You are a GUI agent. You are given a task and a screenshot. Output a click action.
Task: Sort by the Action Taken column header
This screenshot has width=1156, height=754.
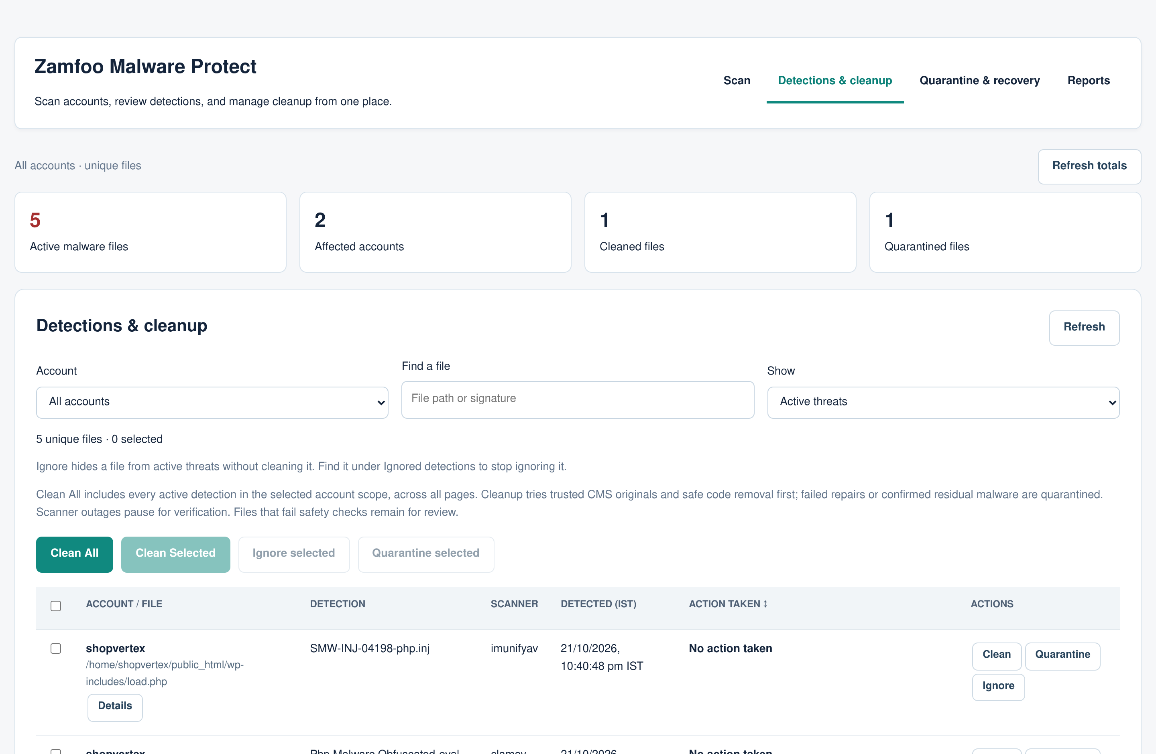point(728,604)
